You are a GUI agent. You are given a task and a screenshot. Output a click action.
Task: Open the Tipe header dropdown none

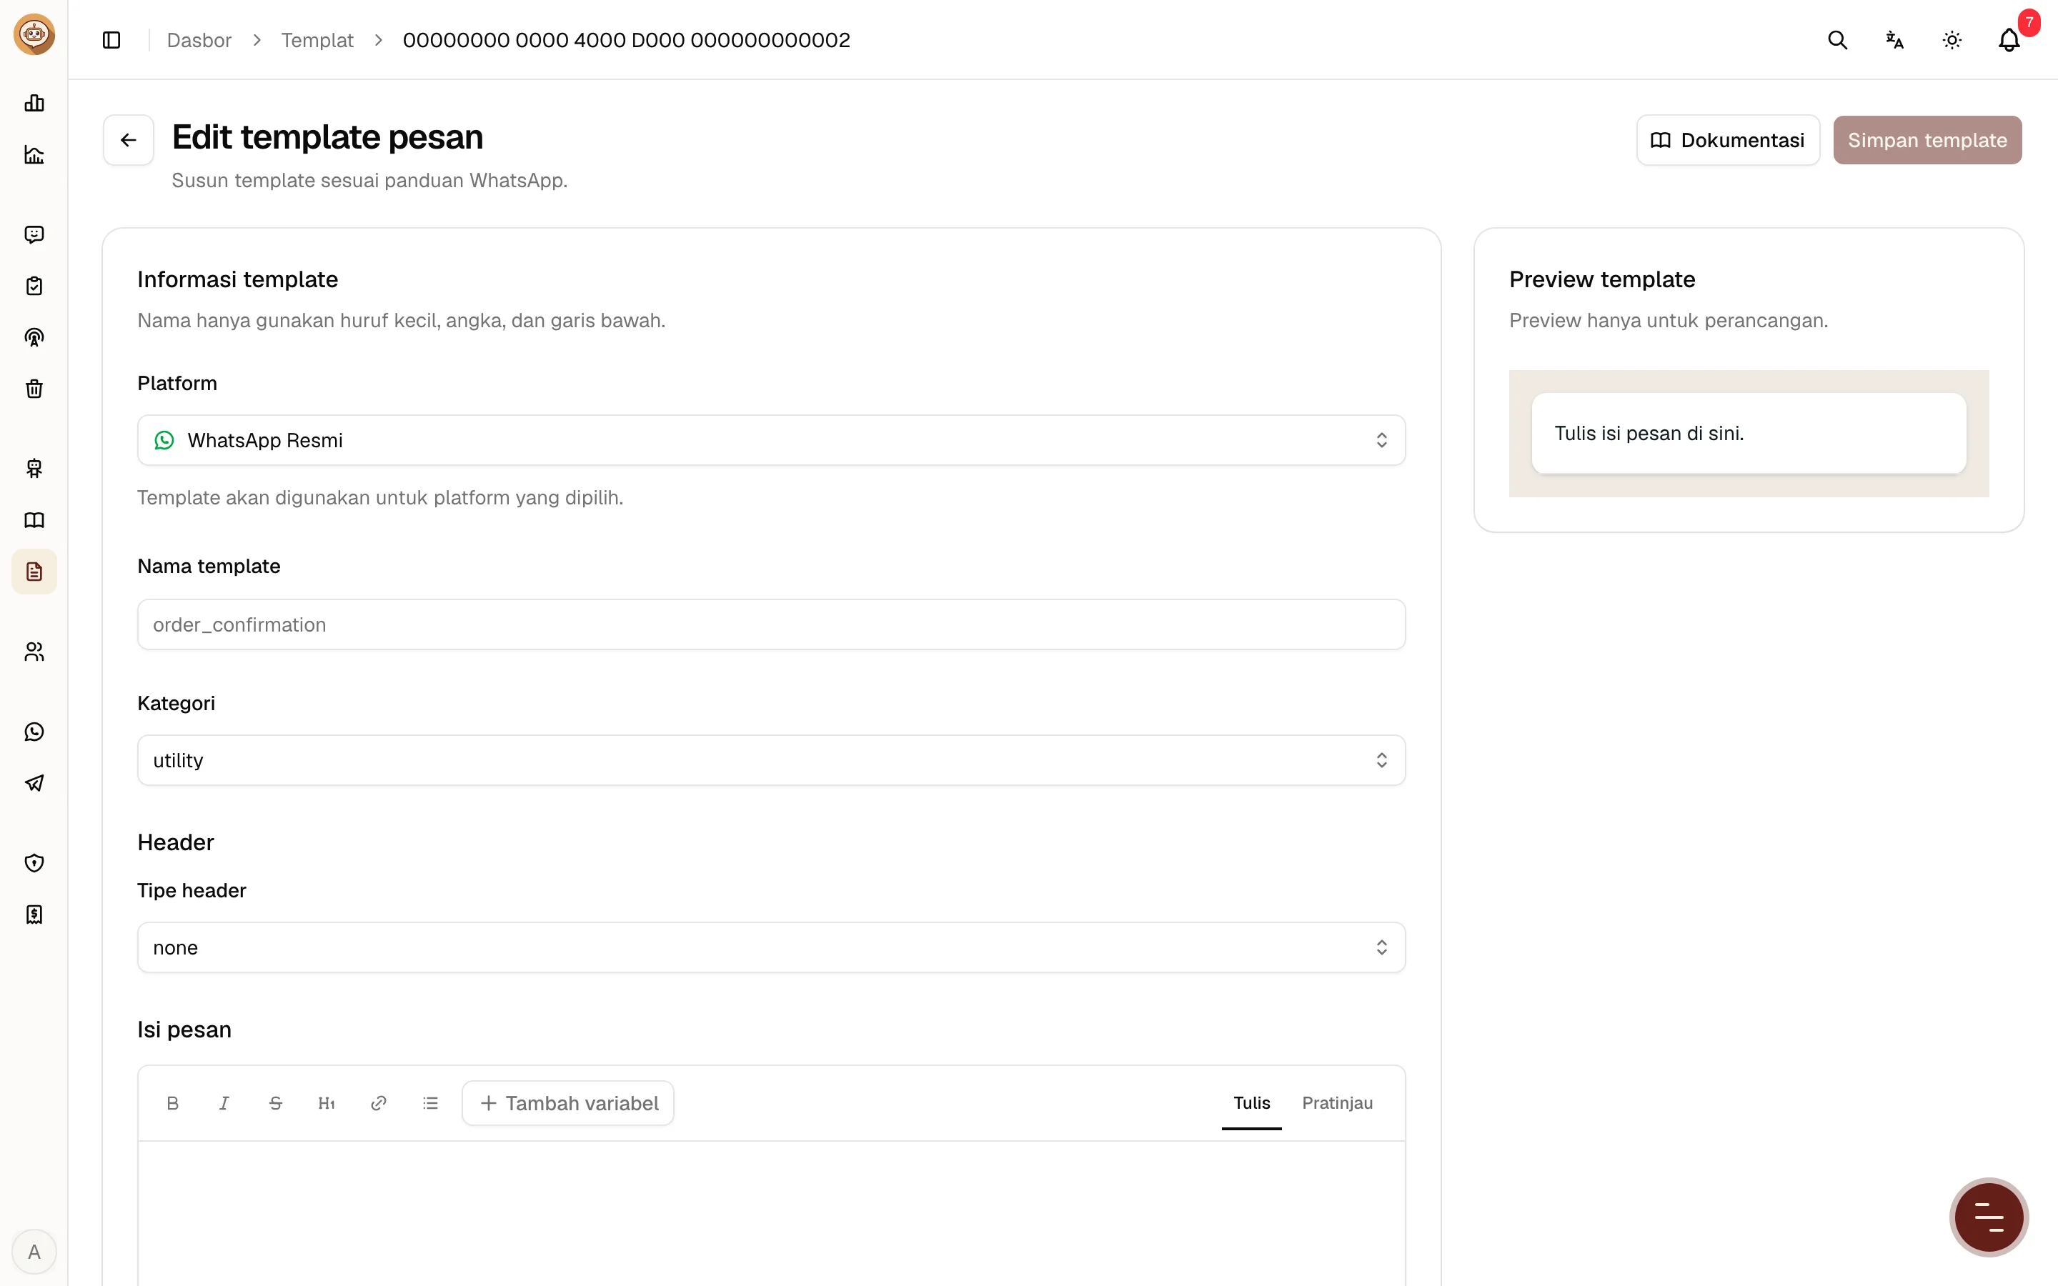770,947
